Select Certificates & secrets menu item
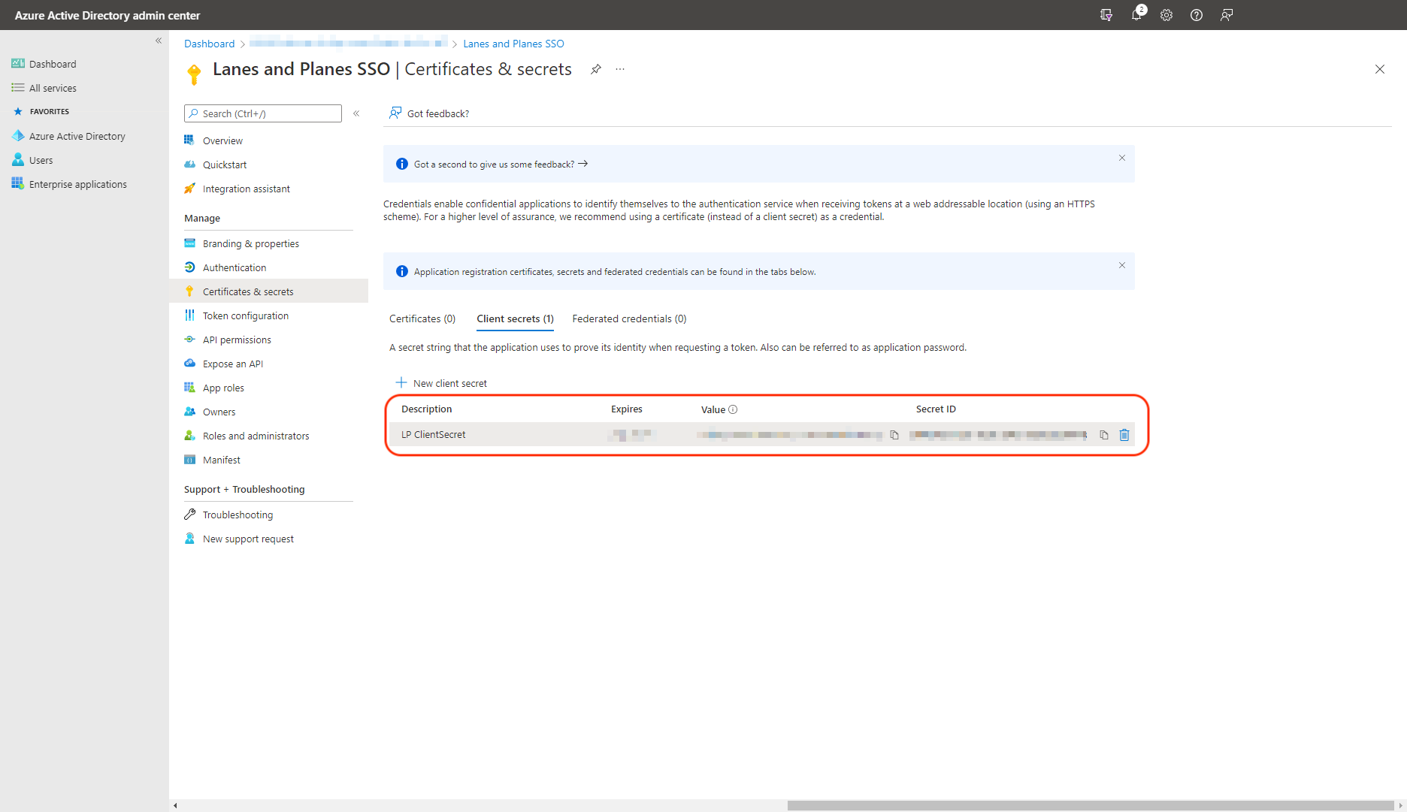This screenshot has width=1407, height=812. 268,291
